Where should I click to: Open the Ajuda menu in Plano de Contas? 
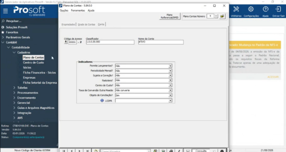pyautogui.click(x=91, y=11)
